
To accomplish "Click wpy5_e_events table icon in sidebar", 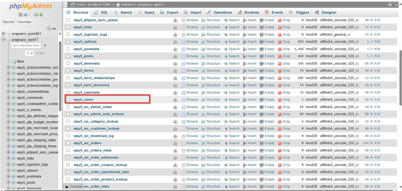I will [x=14, y=110].
